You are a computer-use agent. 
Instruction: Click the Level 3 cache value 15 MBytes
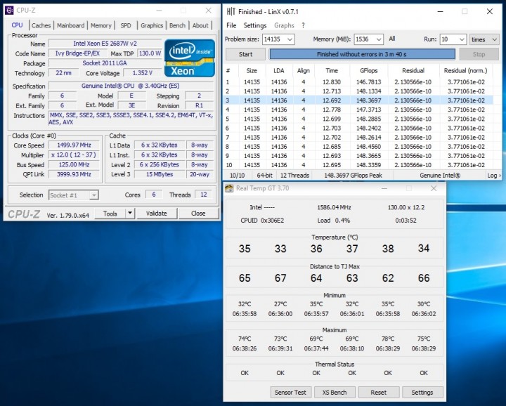click(x=160, y=174)
